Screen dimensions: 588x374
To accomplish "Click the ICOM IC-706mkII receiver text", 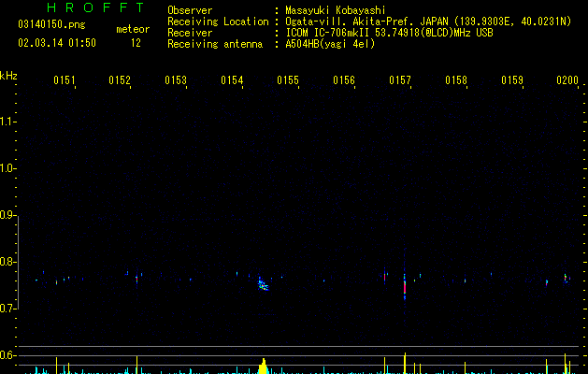I will click(389, 33).
